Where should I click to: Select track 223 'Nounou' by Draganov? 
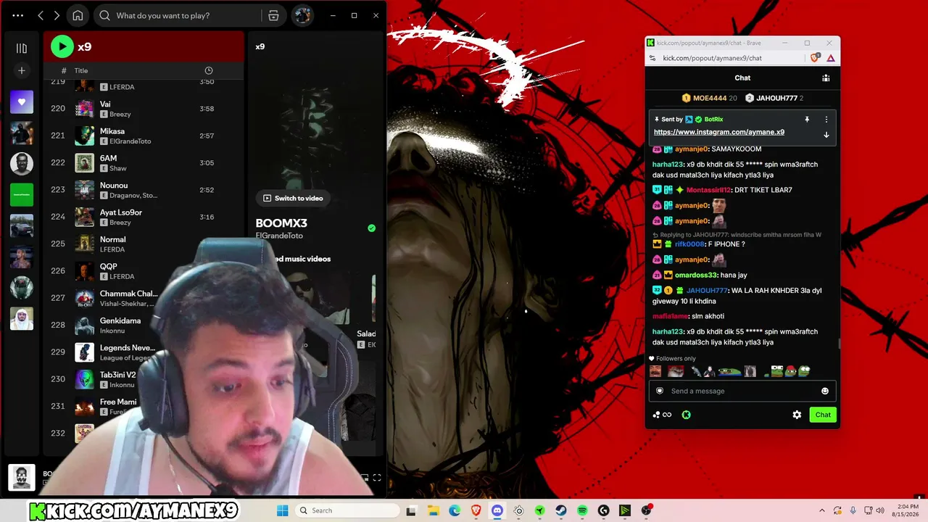(144, 190)
